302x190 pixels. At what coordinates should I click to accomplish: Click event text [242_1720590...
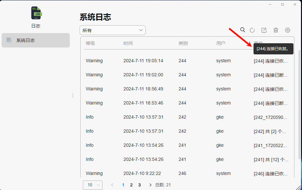click(x=271, y=117)
